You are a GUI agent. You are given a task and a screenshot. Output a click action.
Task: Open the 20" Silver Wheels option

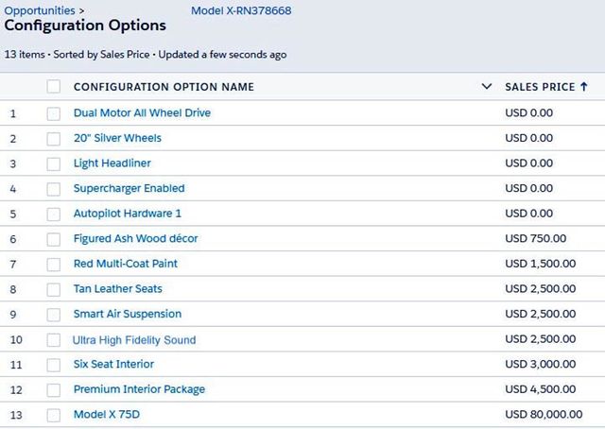117,138
